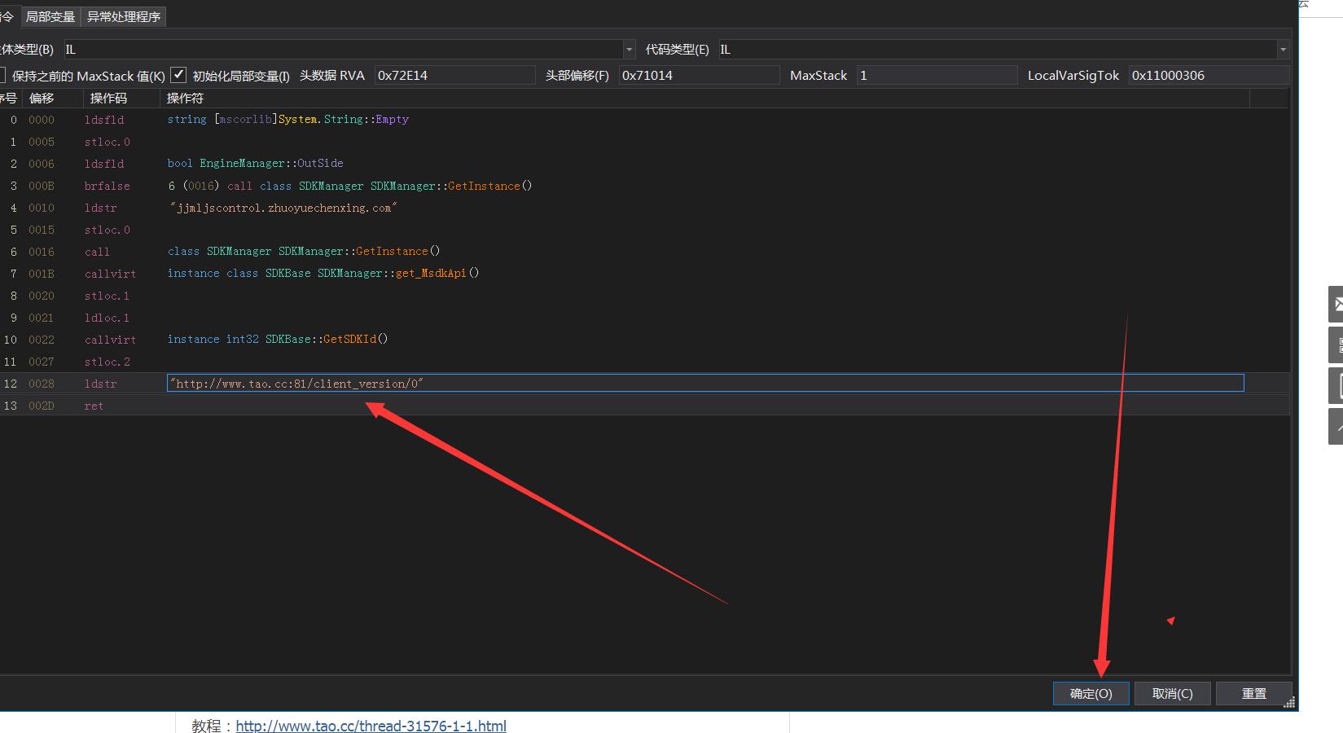Click the envelope icon on right sidebar
1343x733 pixels.
[1336, 305]
